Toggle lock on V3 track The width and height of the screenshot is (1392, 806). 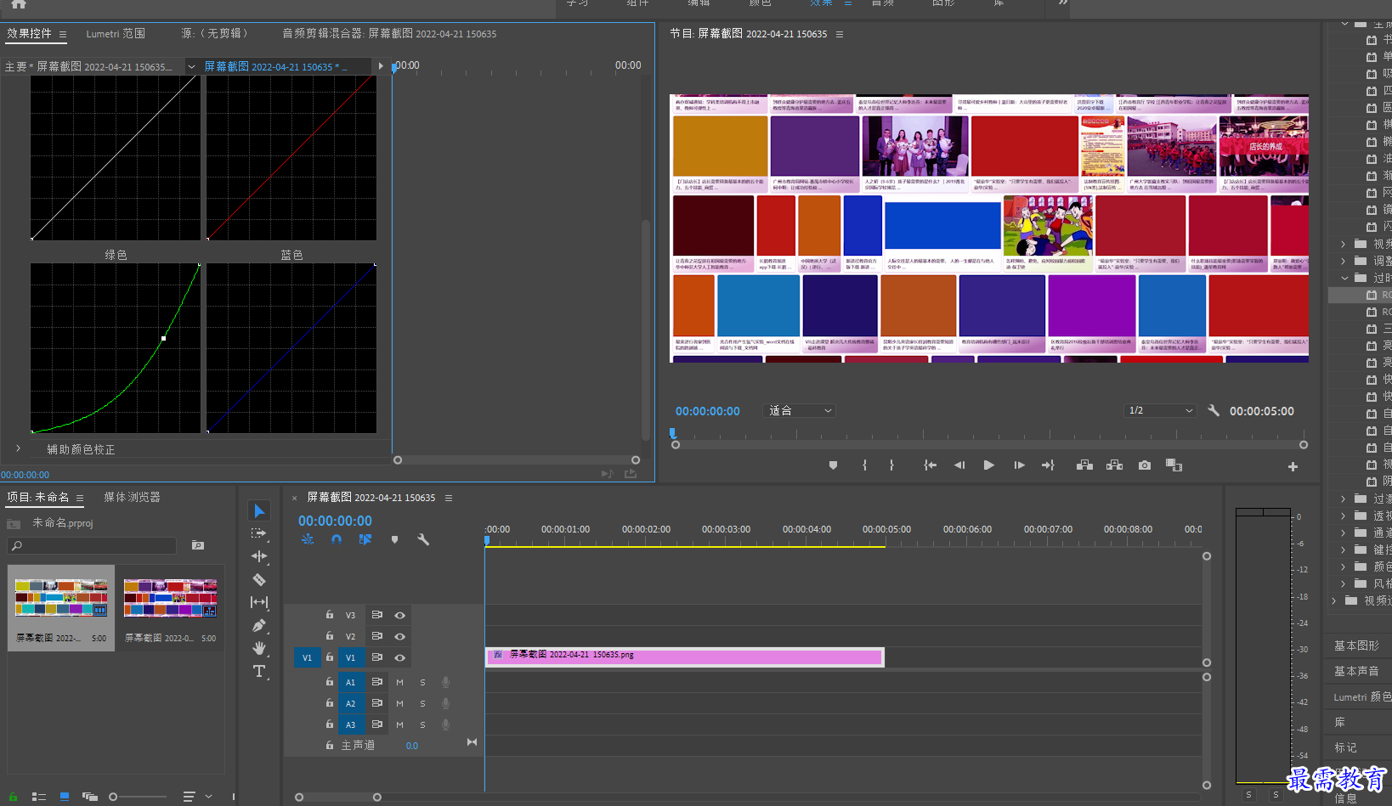click(x=330, y=615)
